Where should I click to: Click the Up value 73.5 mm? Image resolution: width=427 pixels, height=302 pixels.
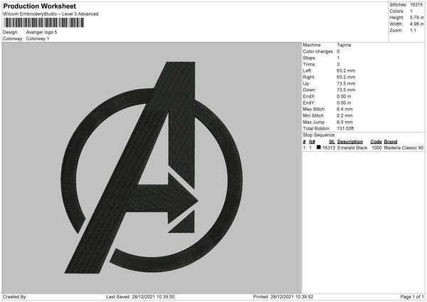[x=346, y=83]
